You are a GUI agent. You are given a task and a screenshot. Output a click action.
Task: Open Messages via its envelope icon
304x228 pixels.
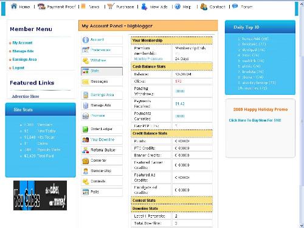tap(86, 81)
